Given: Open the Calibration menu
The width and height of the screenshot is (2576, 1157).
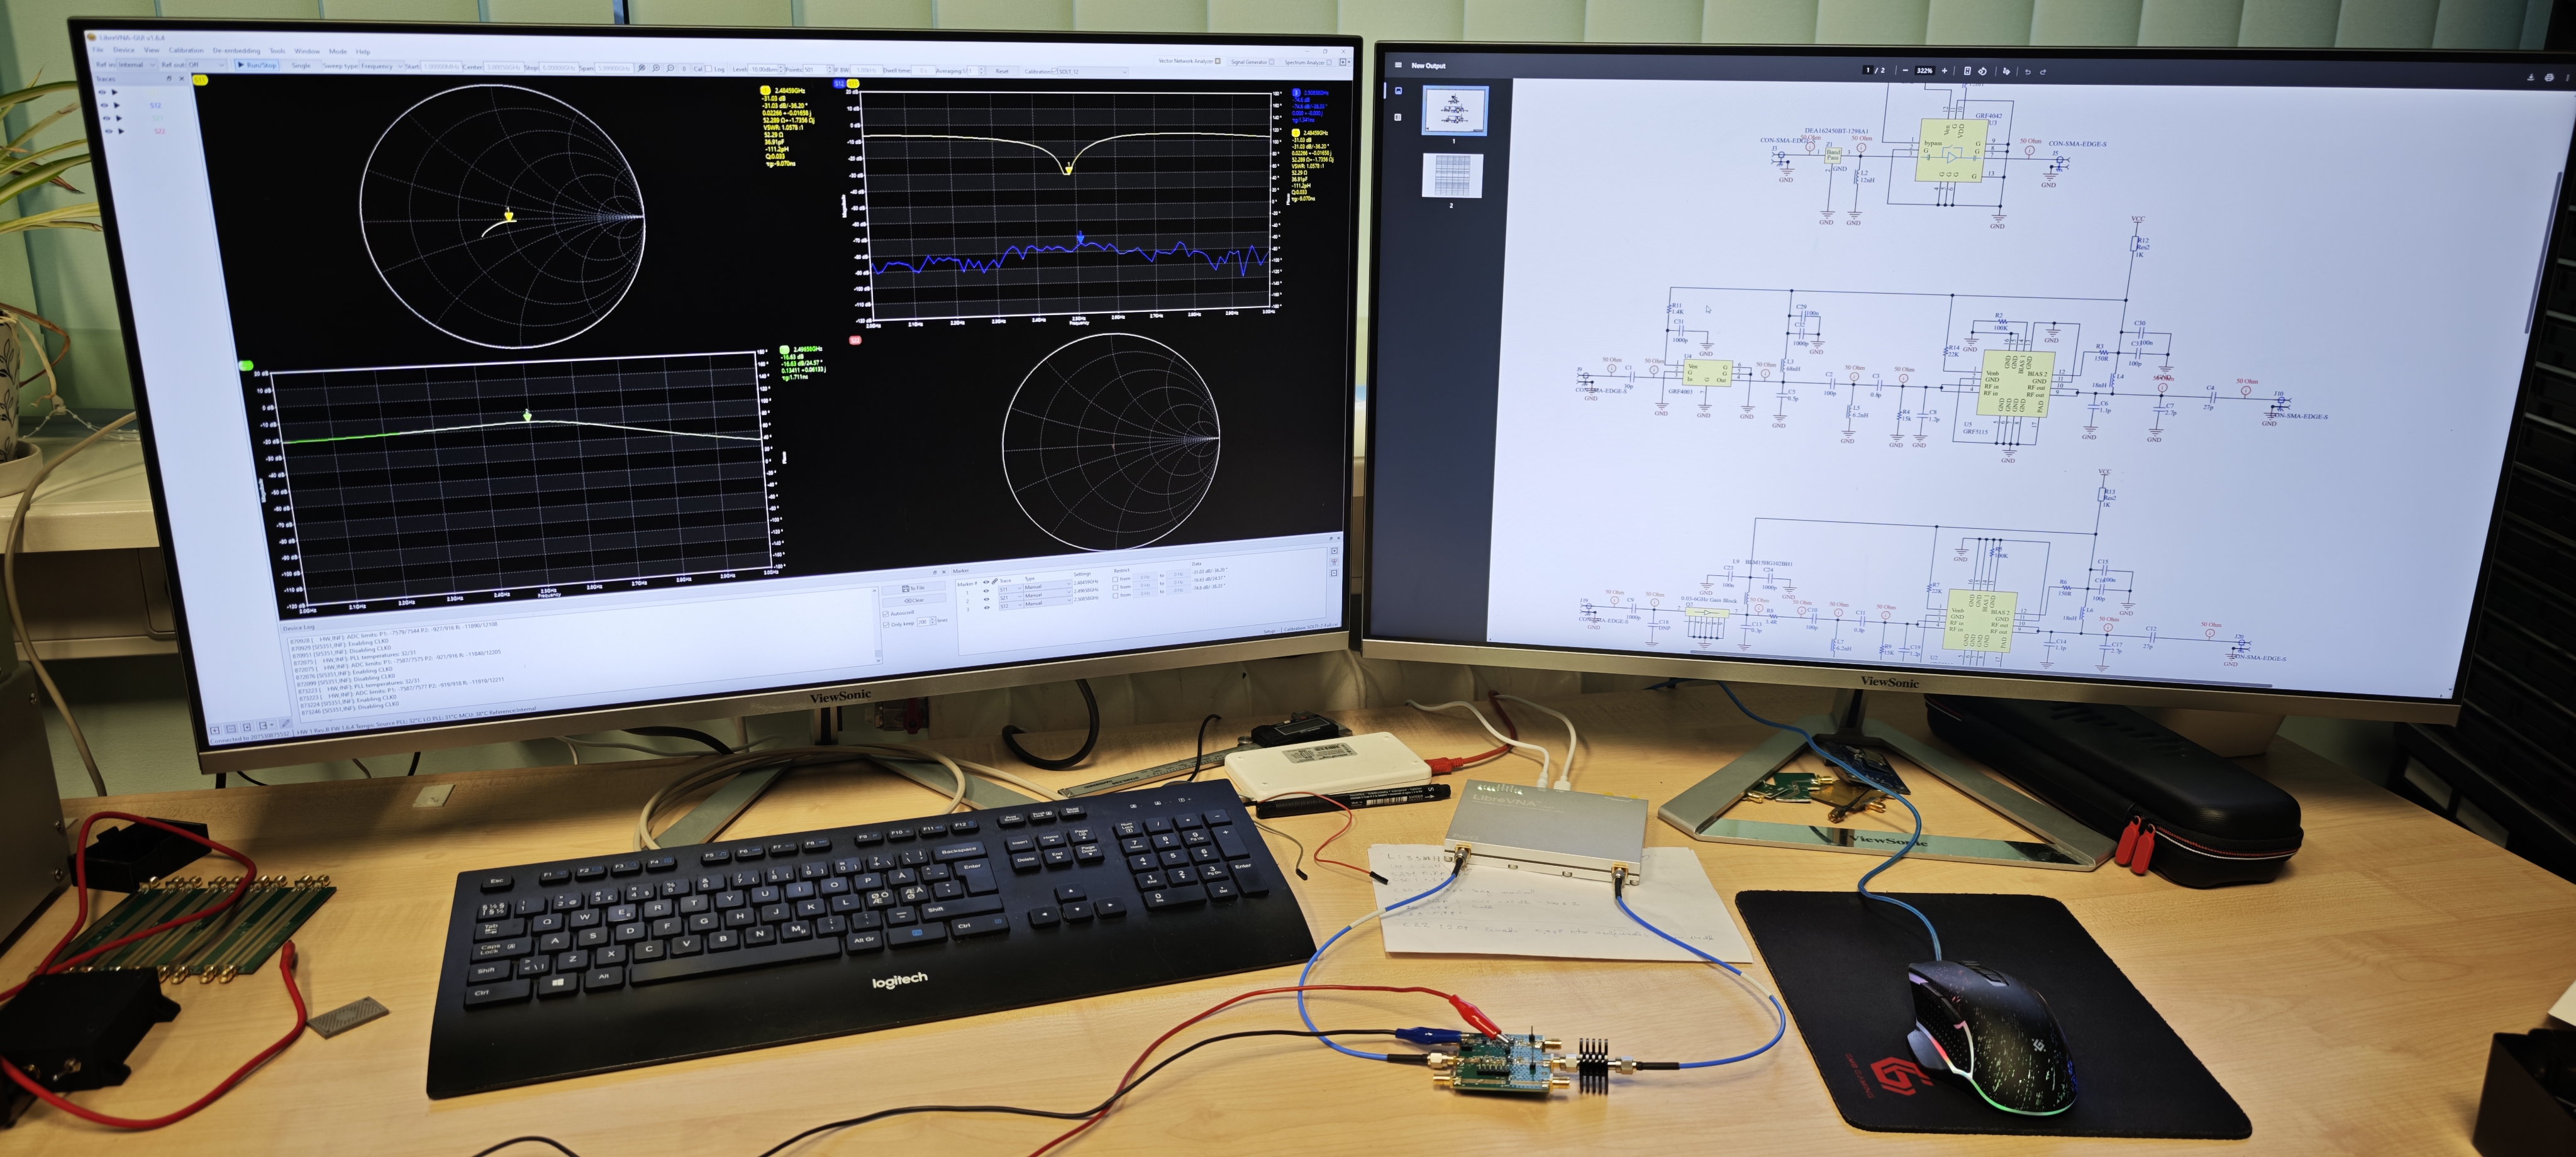Looking at the screenshot, I should pyautogui.click(x=186, y=51).
